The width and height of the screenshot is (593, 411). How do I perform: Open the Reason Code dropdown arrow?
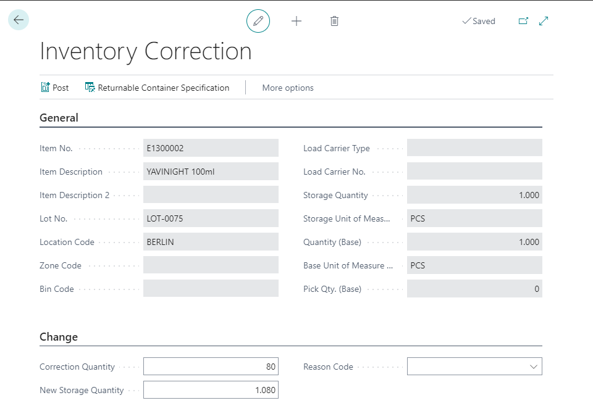(x=534, y=367)
